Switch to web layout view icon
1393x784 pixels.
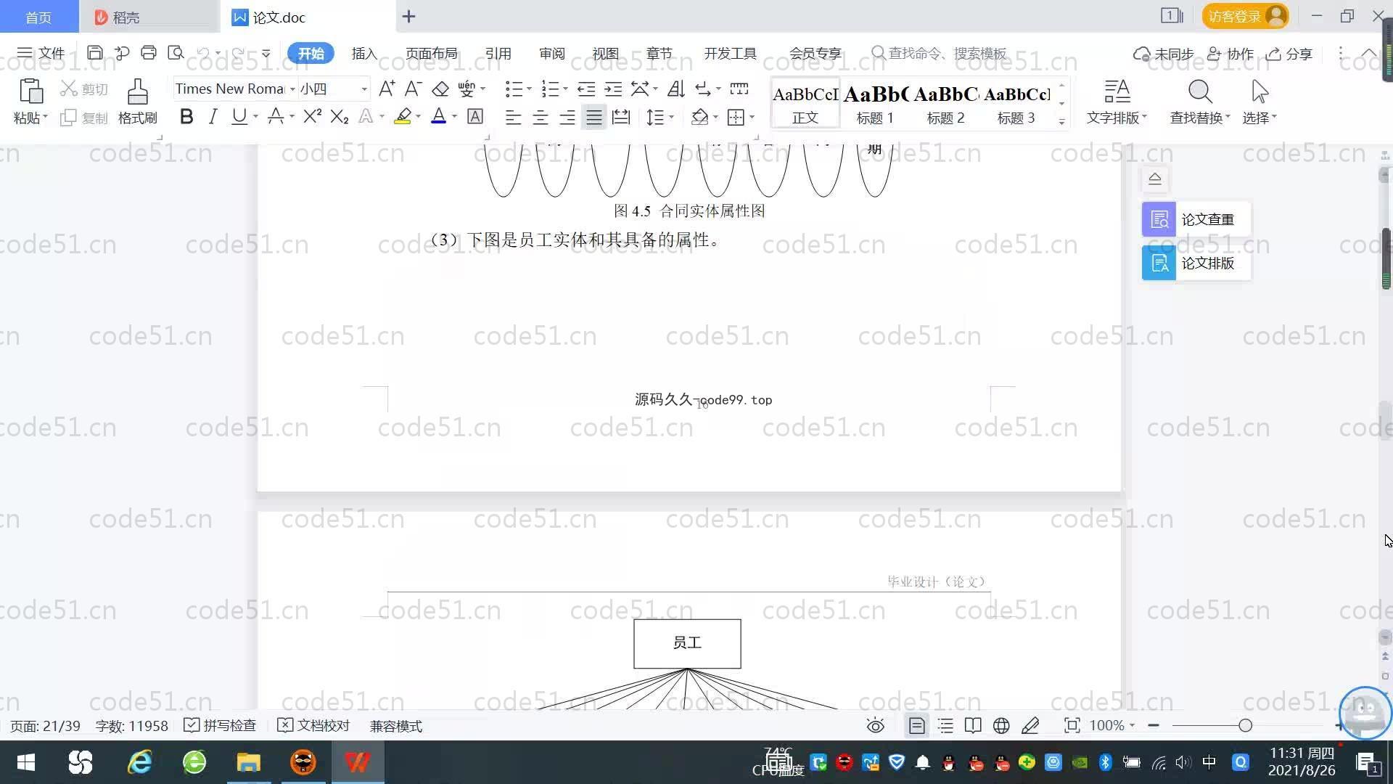pos(1001,726)
